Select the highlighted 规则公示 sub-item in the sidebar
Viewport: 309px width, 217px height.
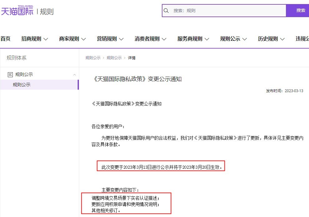click(x=39, y=85)
